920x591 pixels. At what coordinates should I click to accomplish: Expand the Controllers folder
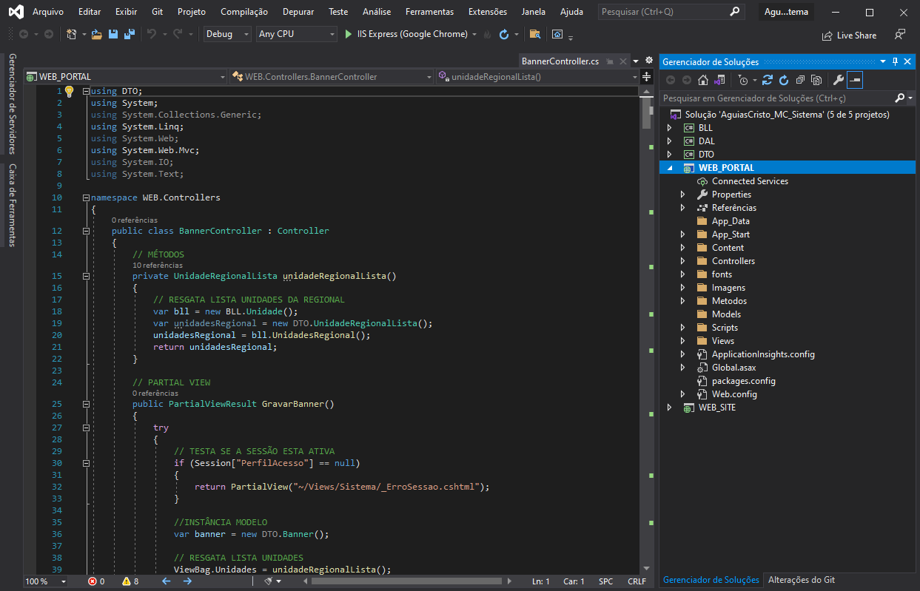[x=682, y=260]
